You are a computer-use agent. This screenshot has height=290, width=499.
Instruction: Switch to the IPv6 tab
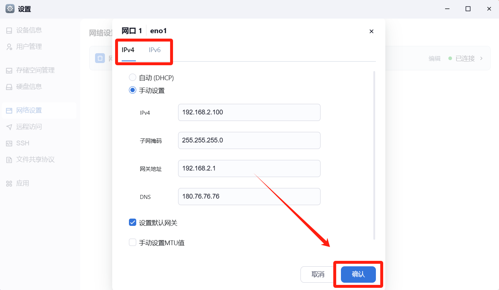coord(154,50)
